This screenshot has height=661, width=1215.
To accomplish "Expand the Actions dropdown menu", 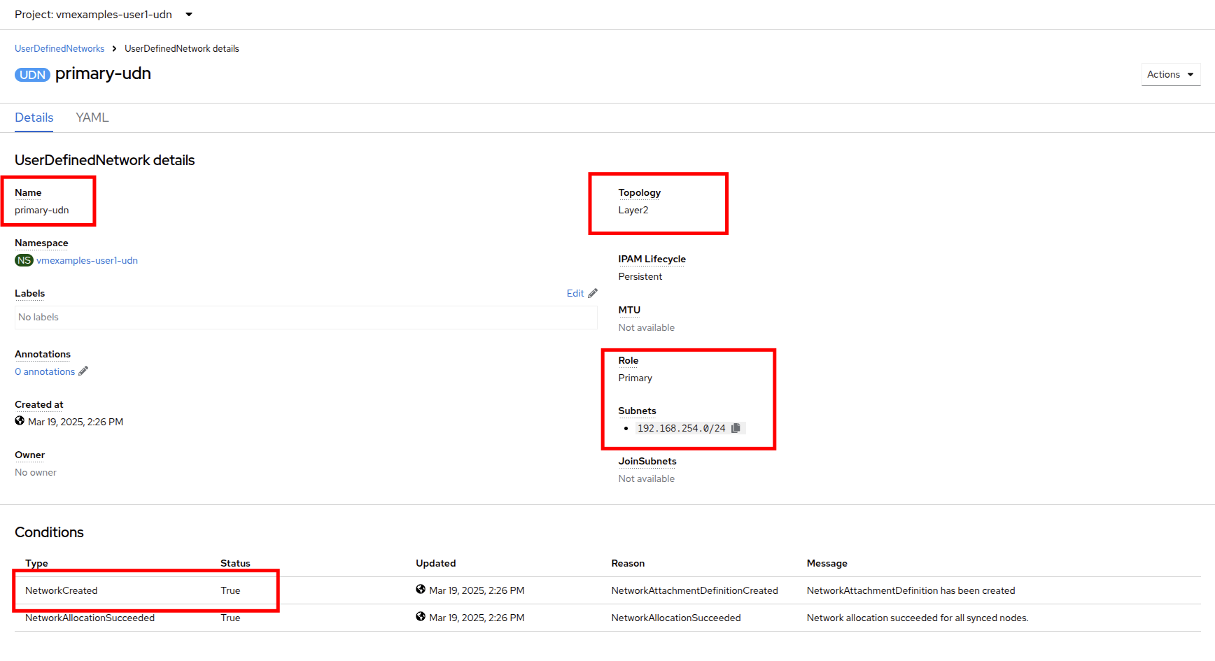I will point(1170,74).
